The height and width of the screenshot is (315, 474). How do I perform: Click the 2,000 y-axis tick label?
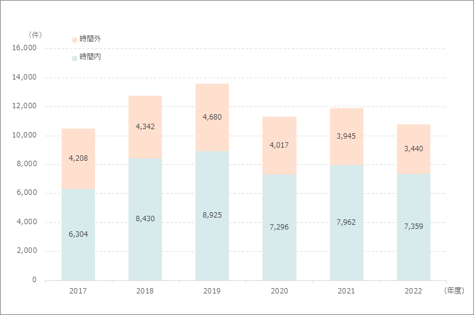27,250
